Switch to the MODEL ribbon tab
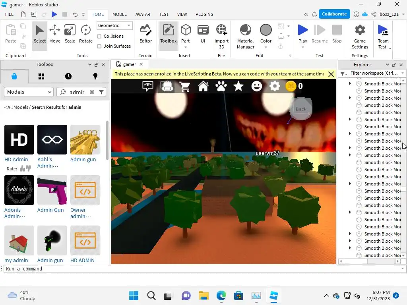The image size is (407, 305). click(x=119, y=14)
